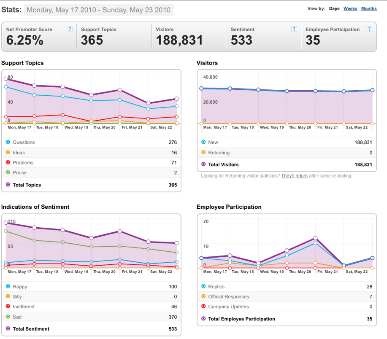Open Employee Participation help icon
The height and width of the screenshot is (339, 387).
[369, 29]
